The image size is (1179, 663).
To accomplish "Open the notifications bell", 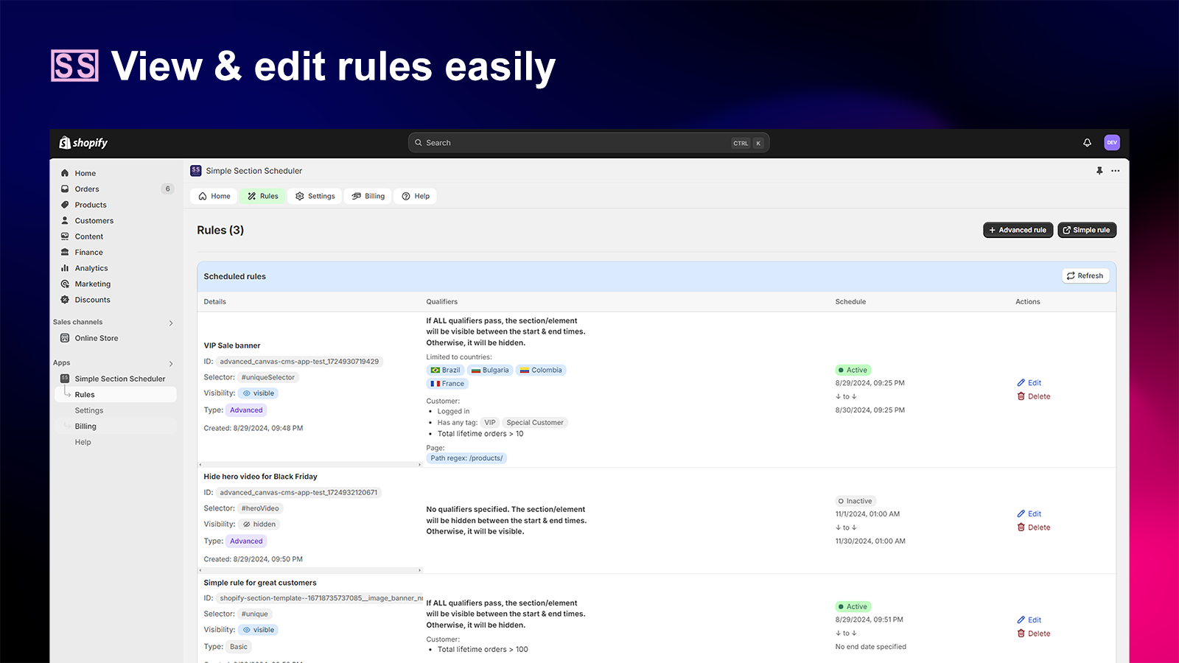I will click(x=1087, y=143).
